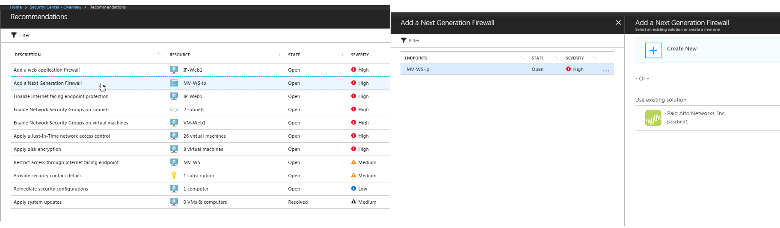Open the ellipsis menu for MV-WS-ip endpoint

click(606, 70)
